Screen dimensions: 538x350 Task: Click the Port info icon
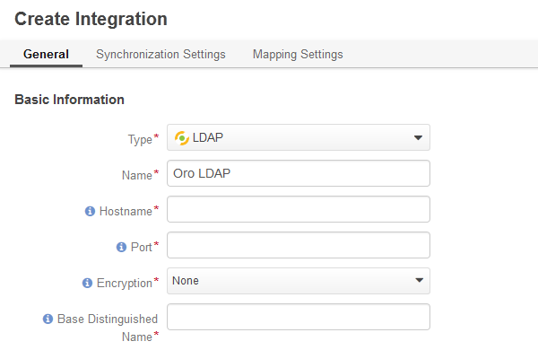click(x=121, y=247)
